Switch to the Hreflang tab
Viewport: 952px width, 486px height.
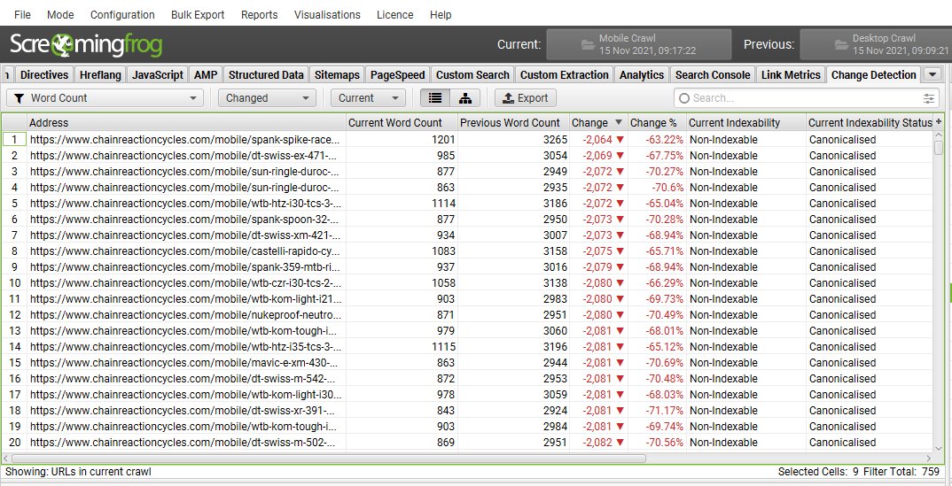100,75
